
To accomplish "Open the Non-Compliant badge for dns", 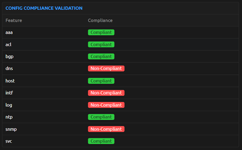I will [106, 68].
